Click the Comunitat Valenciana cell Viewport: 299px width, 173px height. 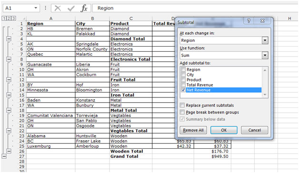51,115
